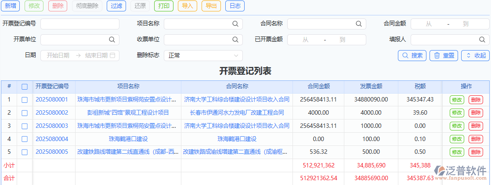
Task: Open record link 2025080004
Action: [52, 139]
